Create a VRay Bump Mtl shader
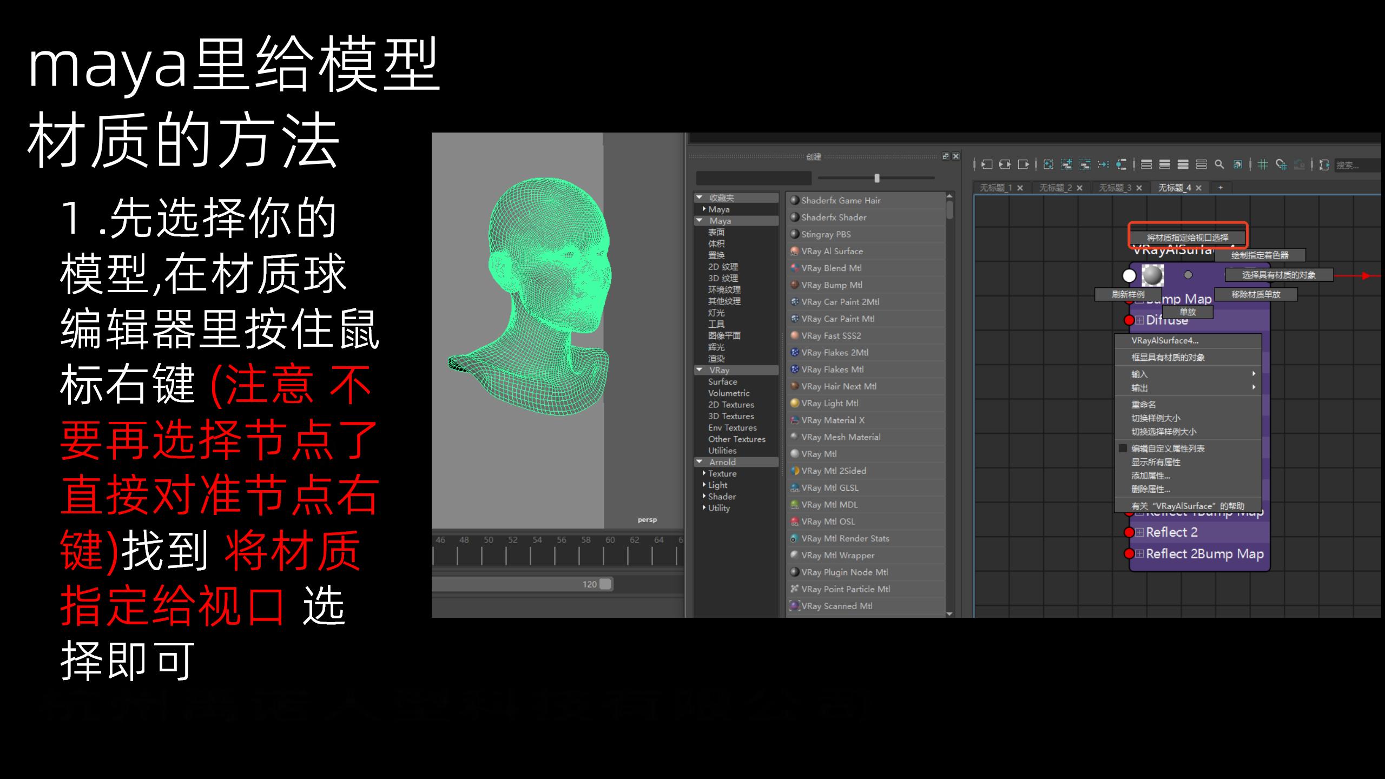This screenshot has height=779, width=1385. (x=866, y=285)
